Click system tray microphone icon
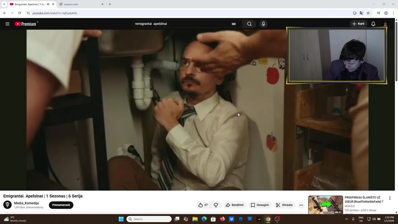 353,219
